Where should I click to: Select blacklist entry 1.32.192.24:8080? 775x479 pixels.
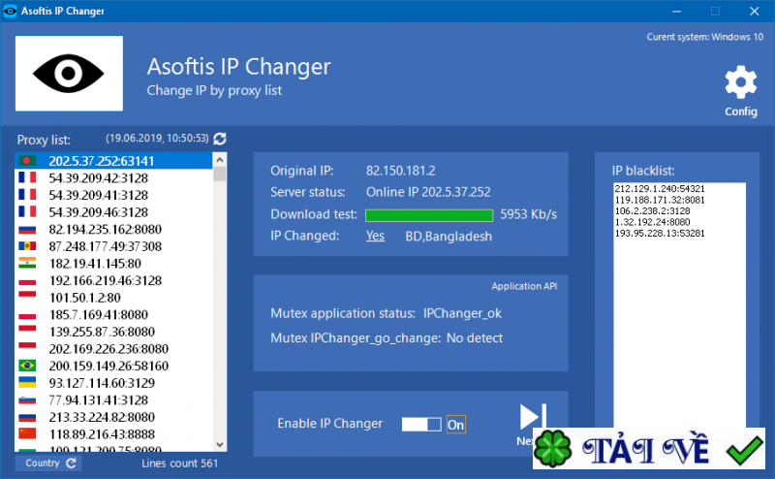coord(652,222)
